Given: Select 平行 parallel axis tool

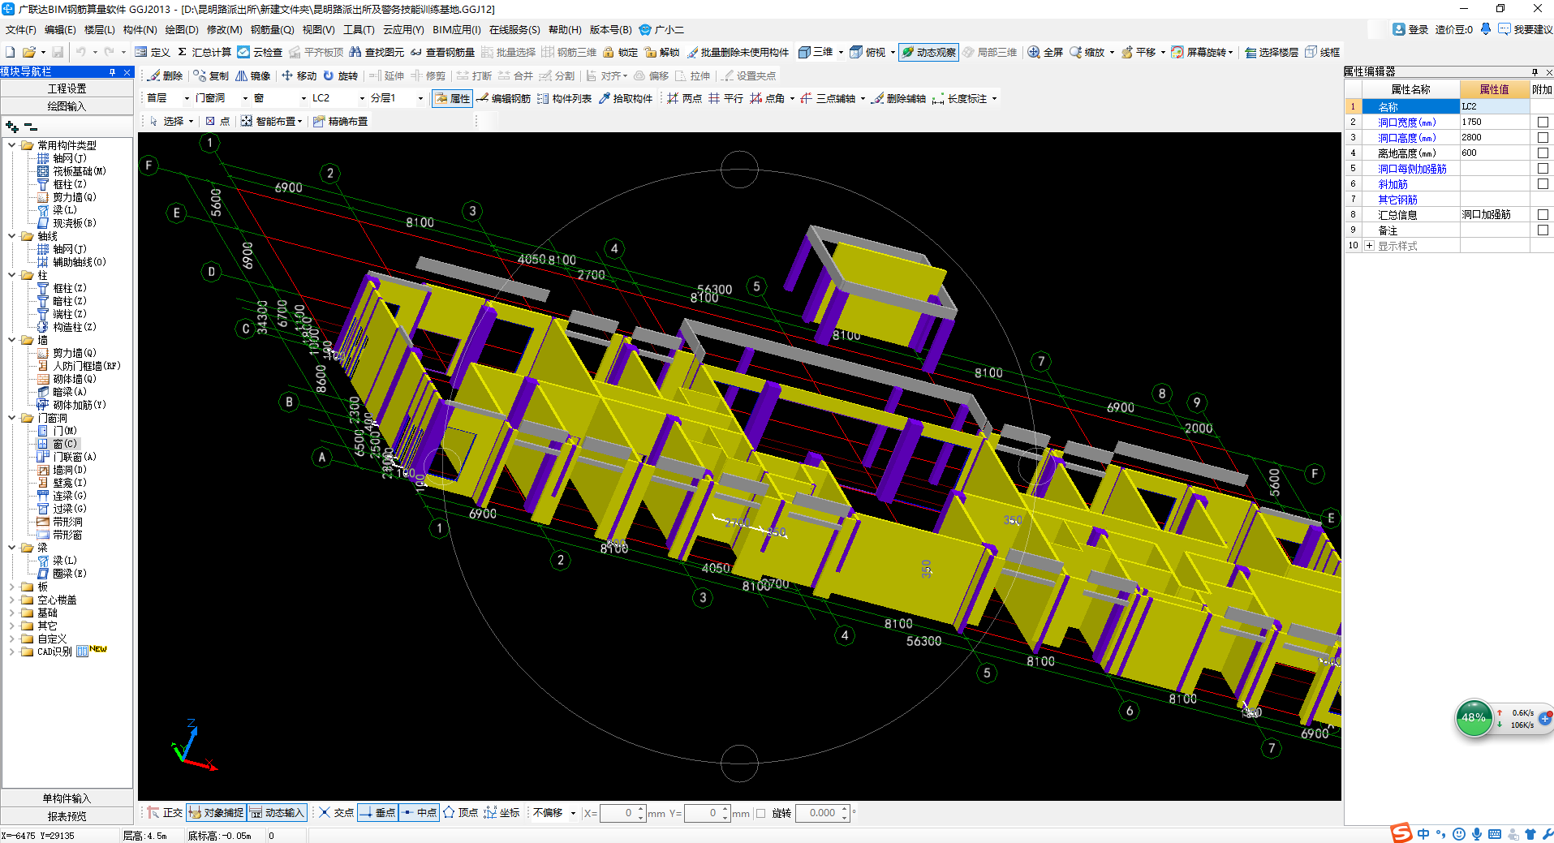Looking at the screenshot, I should pos(725,98).
